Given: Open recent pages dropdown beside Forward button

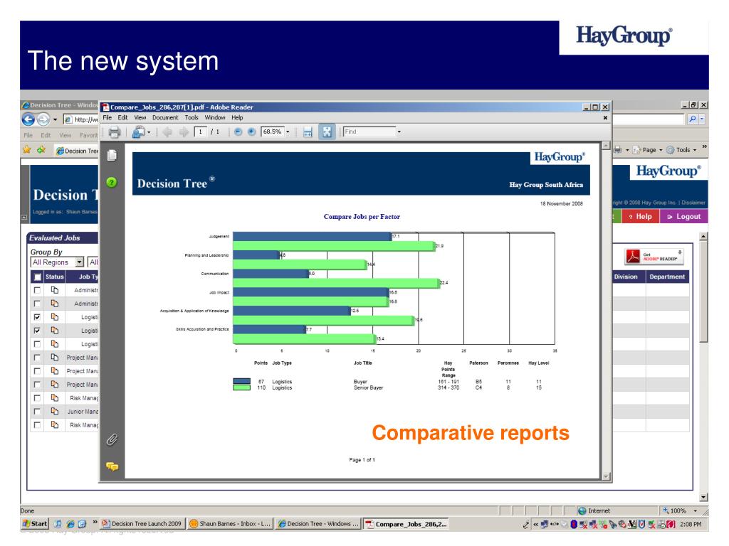Looking at the screenshot, I should tap(55, 119).
